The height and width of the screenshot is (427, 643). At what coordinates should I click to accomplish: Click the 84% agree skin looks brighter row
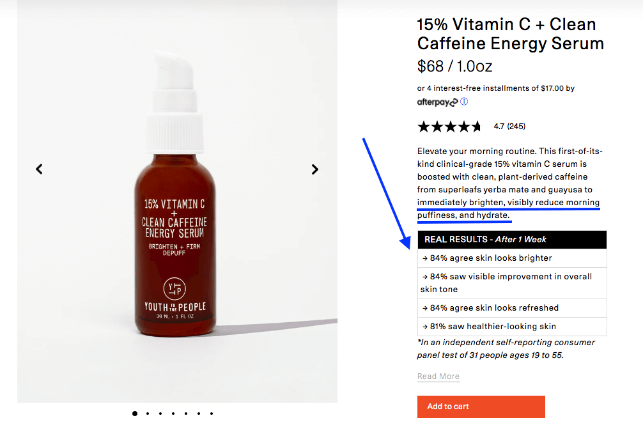coord(512,258)
